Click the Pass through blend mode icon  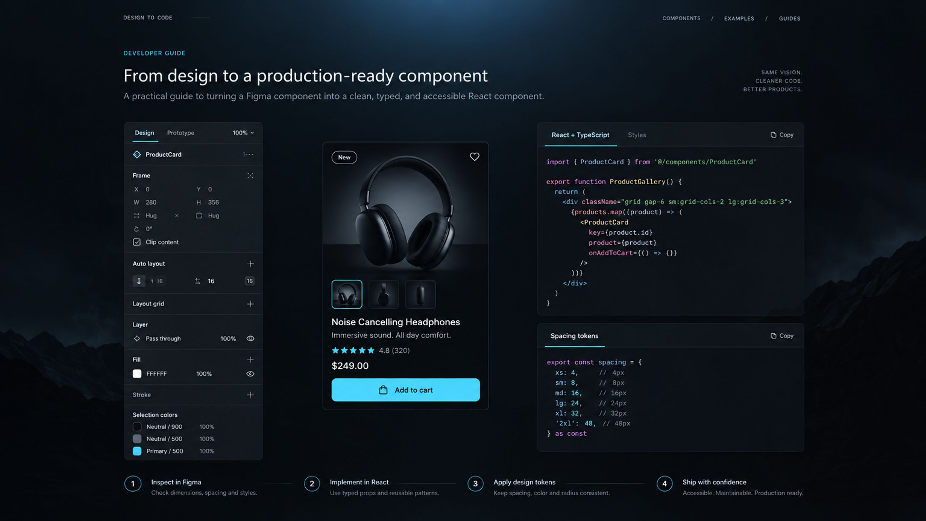137,338
